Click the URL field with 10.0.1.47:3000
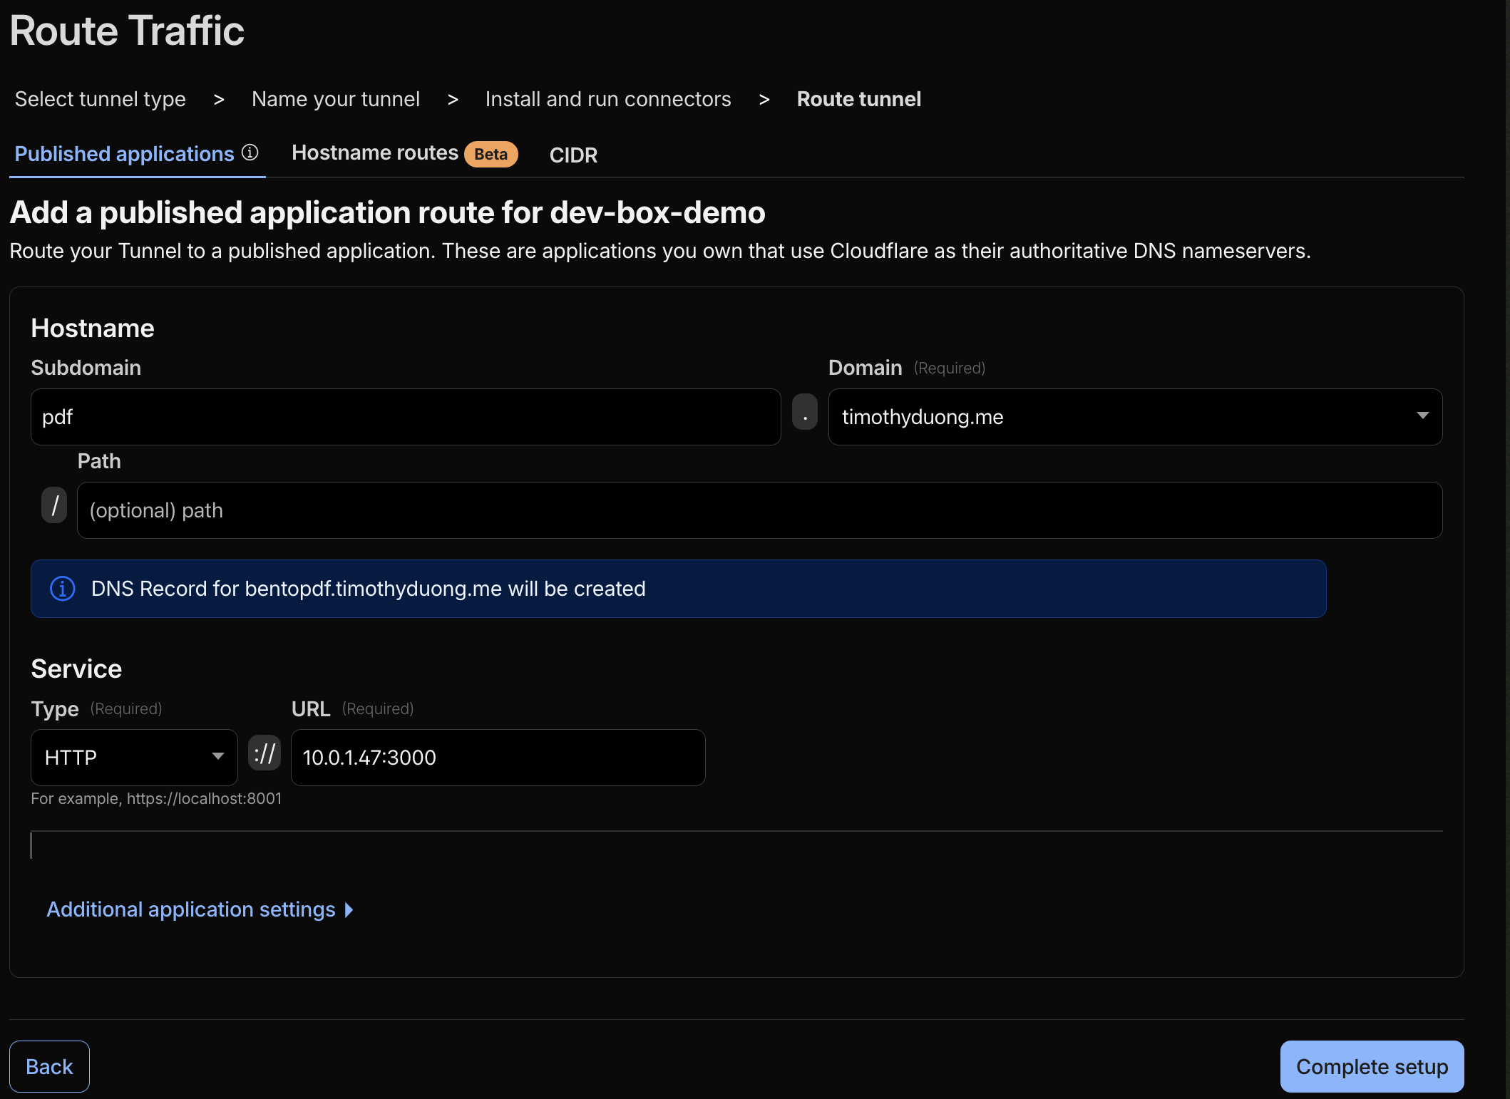Screen dimensions: 1510x1099 [x=498, y=758]
